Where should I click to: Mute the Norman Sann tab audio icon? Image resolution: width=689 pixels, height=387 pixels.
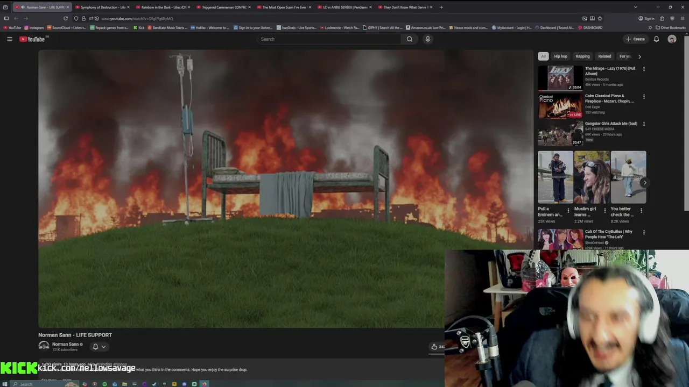[23, 7]
